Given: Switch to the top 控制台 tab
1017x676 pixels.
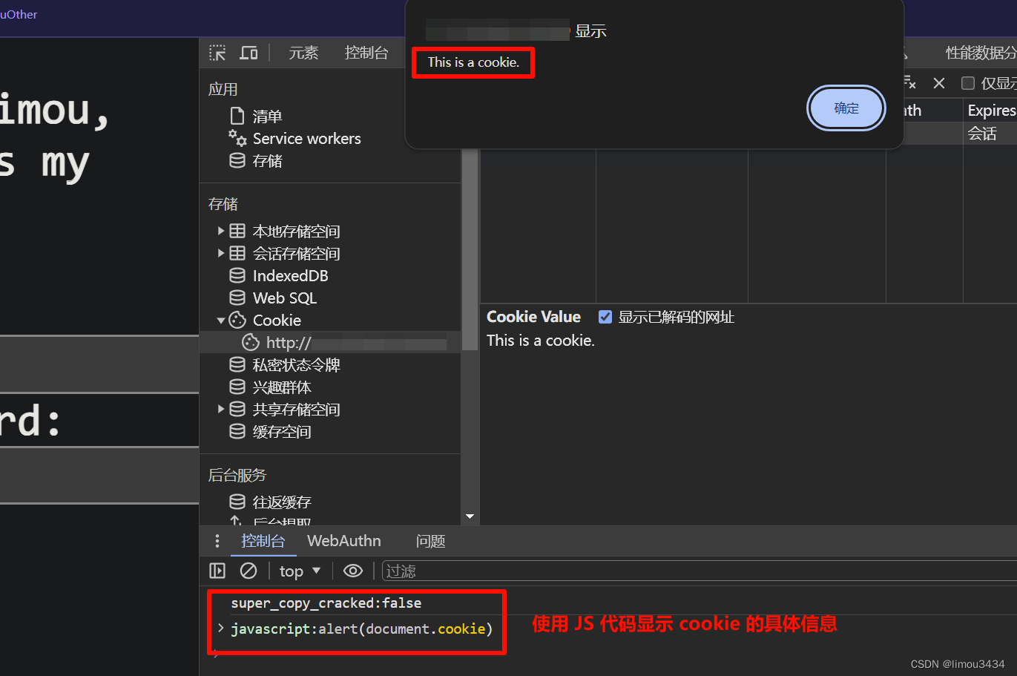Looking at the screenshot, I should pyautogui.click(x=366, y=53).
